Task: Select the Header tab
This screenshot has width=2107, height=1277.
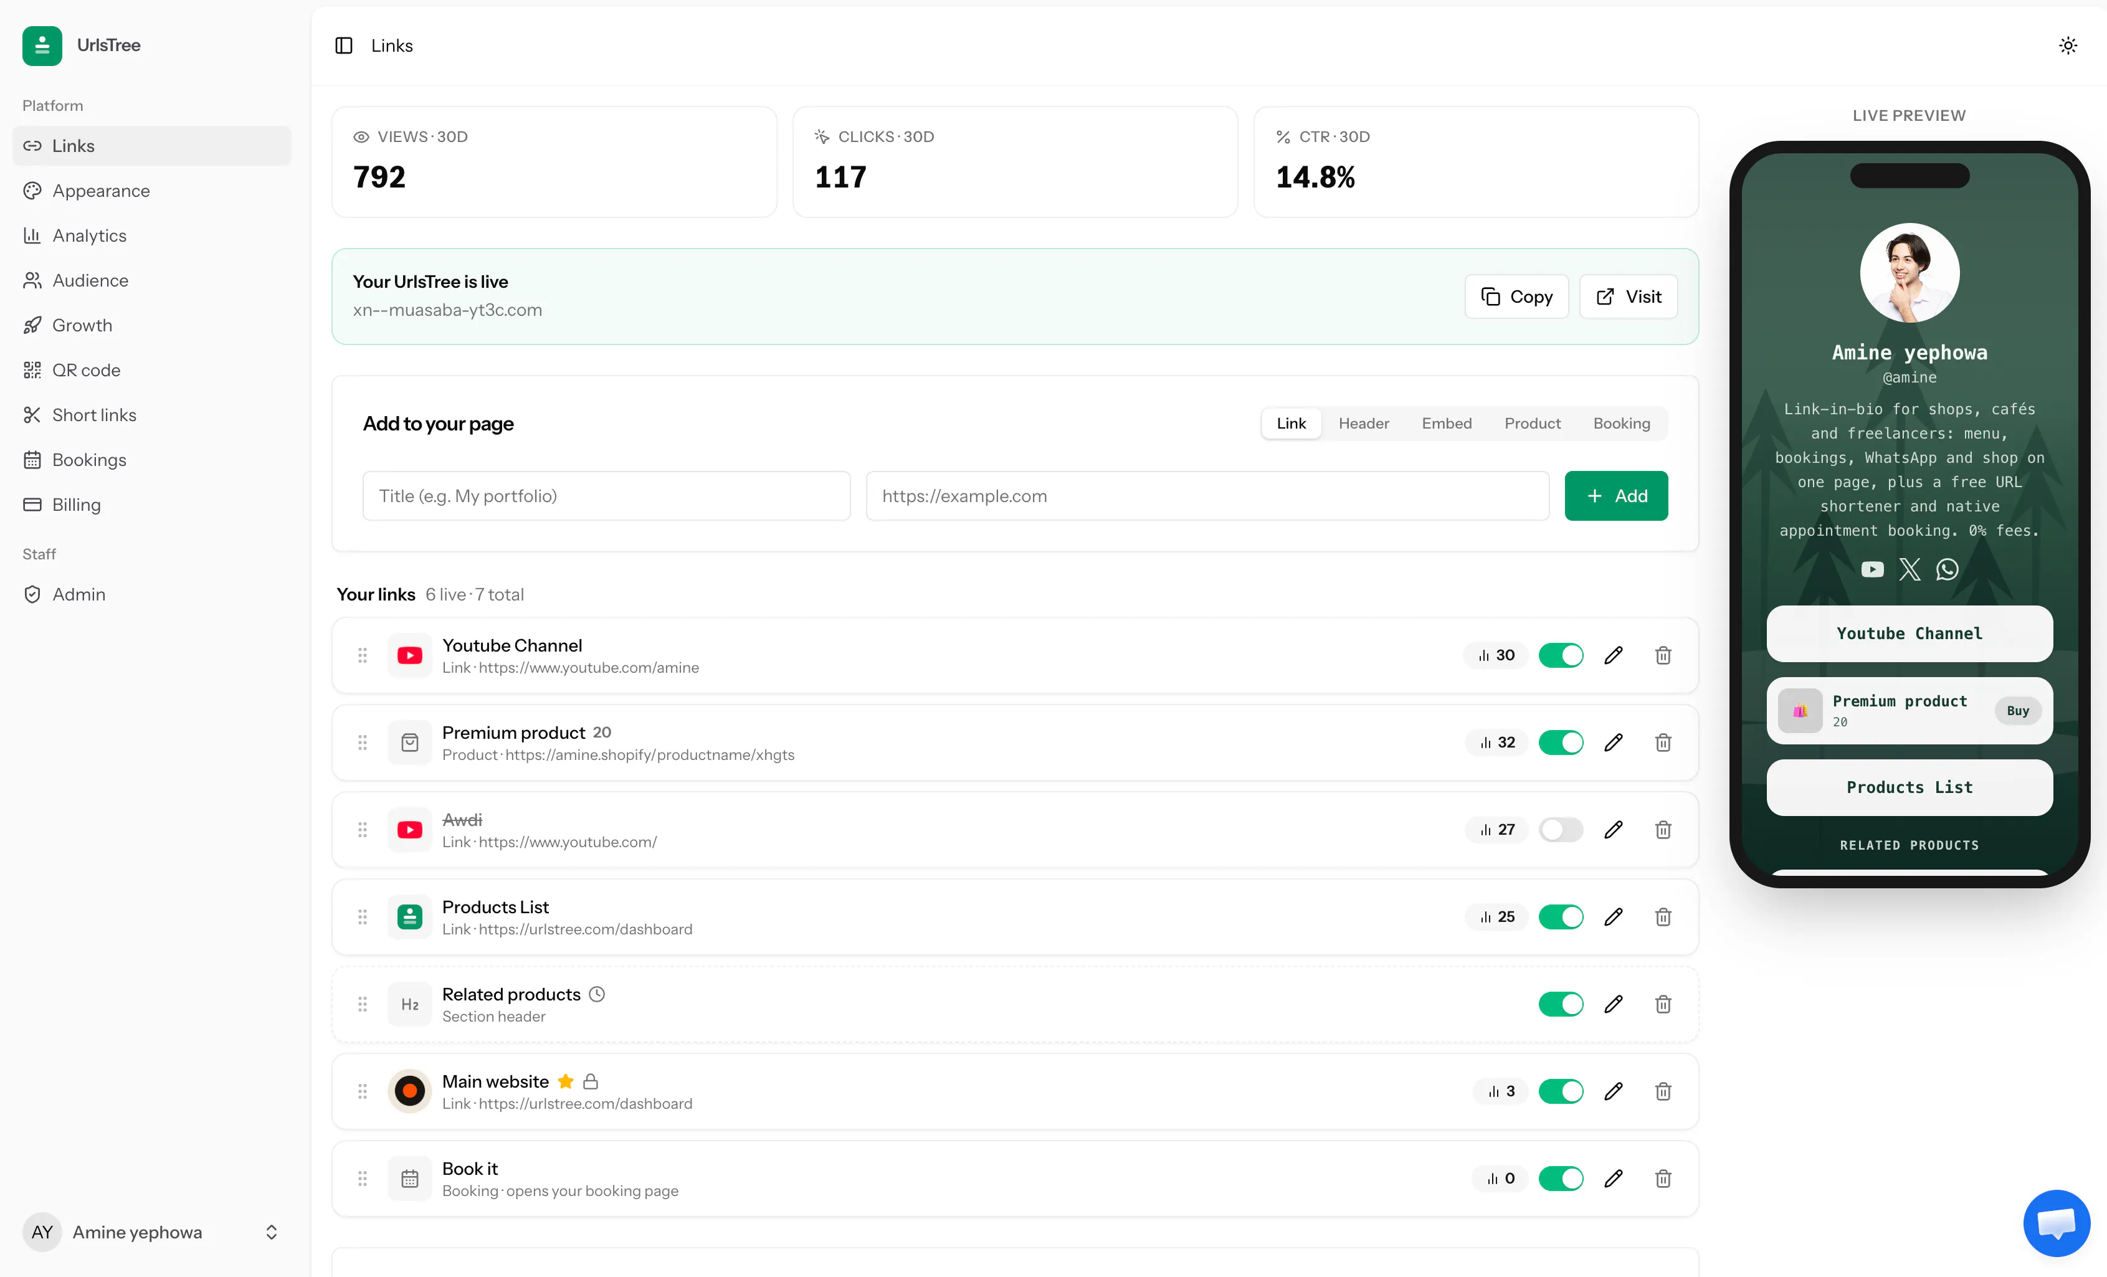Action: tap(1363, 423)
